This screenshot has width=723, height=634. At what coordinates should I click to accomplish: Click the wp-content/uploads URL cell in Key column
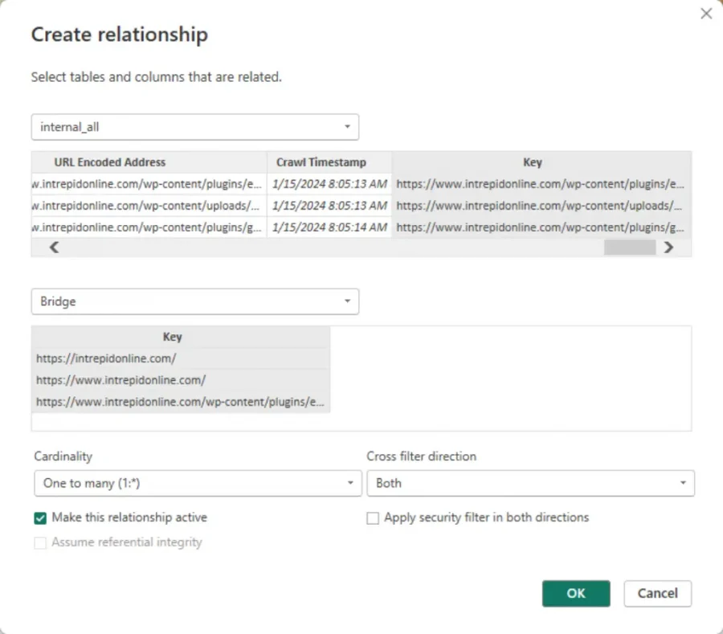pos(541,206)
